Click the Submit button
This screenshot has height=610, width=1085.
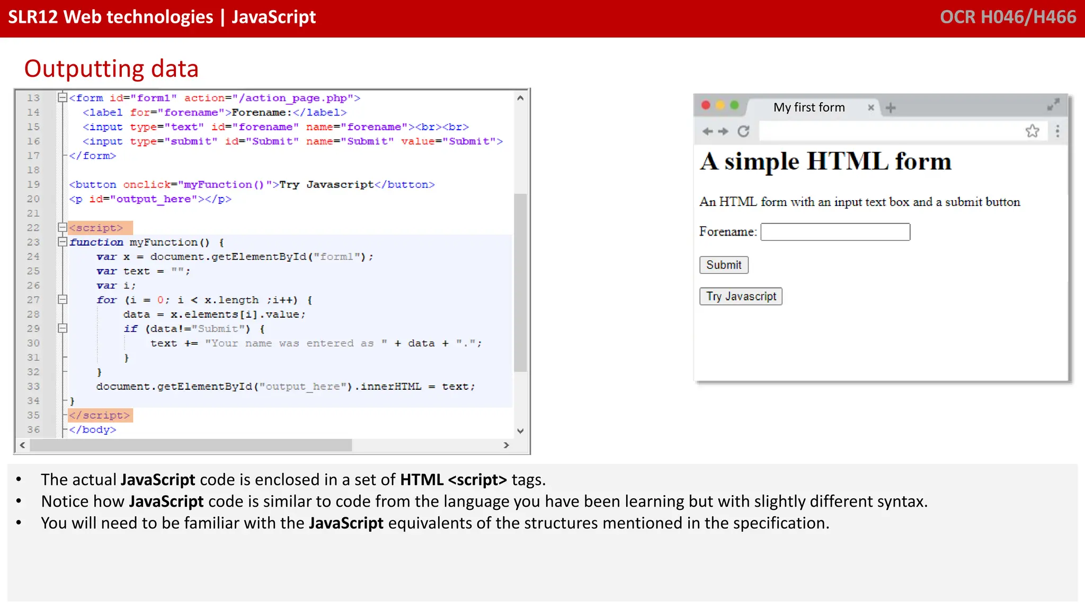coord(724,265)
